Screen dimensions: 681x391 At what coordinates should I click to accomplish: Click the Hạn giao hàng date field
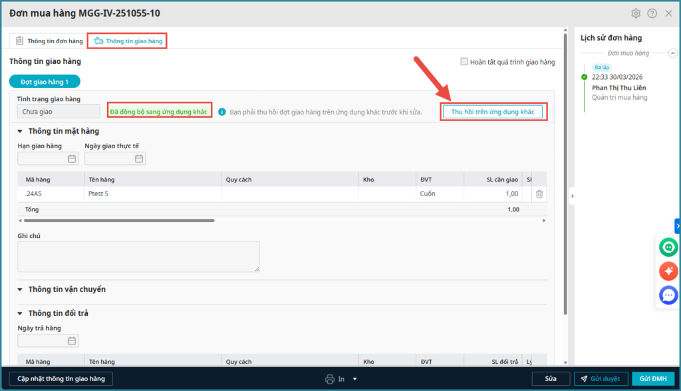click(x=48, y=159)
